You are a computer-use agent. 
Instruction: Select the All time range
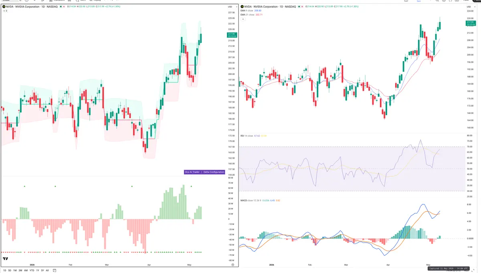pos(47,271)
